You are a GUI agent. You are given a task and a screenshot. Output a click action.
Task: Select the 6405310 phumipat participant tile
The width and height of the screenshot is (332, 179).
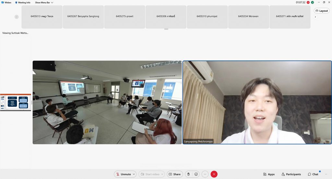pos(207,16)
